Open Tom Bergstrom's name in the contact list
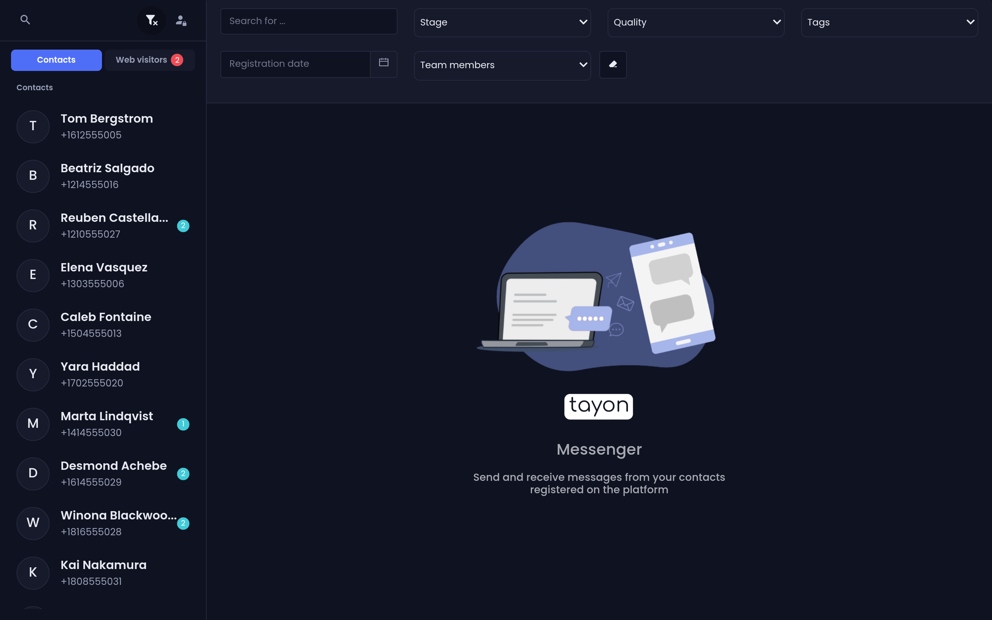The image size is (992, 620). [x=106, y=118]
